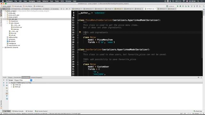Viewport: 205px width, 115px height.
Task: Expand tests.py node in TODO results
Action: 12,87
